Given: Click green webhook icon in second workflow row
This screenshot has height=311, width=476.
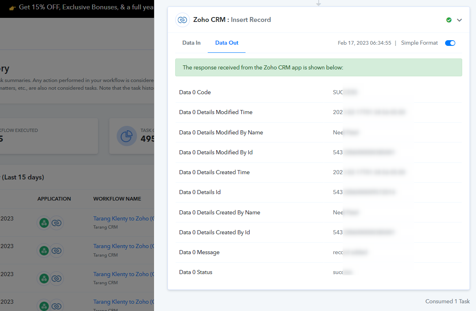Looking at the screenshot, I should (44, 251).
